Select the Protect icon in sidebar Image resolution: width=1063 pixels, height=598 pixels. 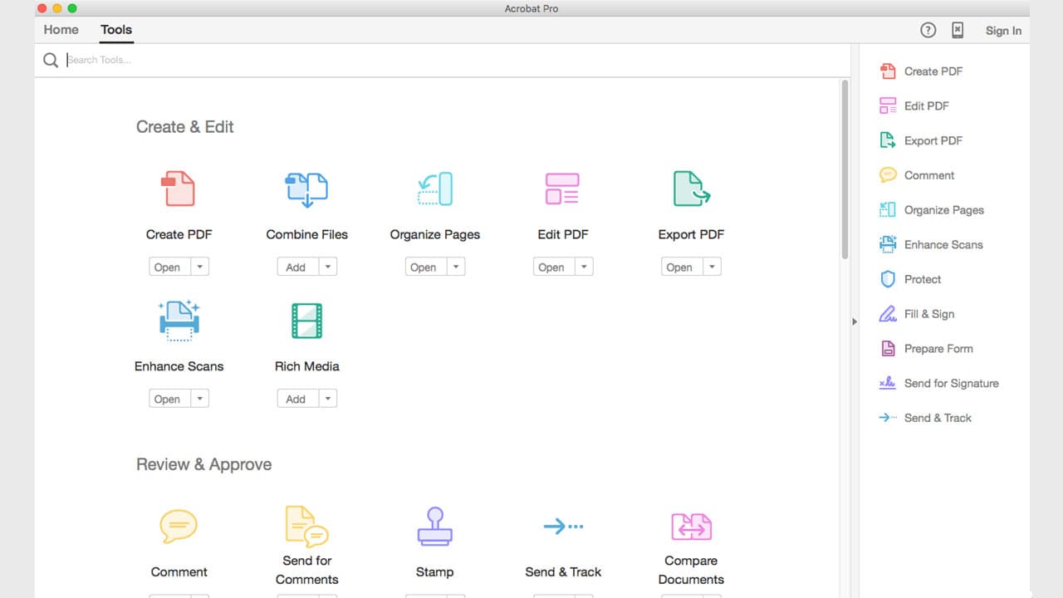coord(887,279)
